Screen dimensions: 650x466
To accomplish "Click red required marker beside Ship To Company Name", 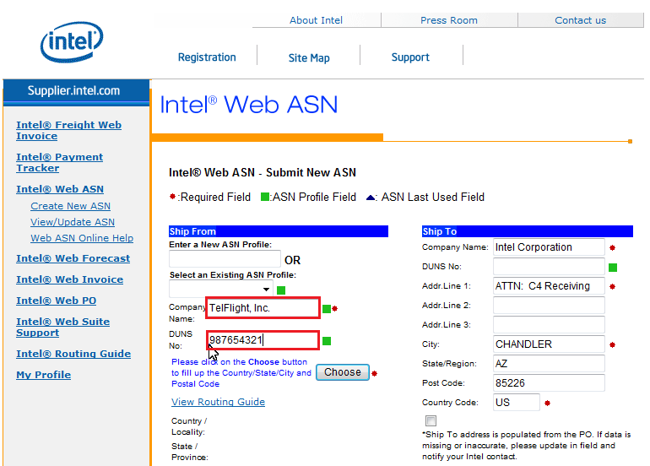I will (612, 248).
